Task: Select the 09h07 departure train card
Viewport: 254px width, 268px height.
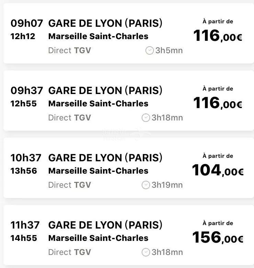Action: click(x=128, y=33)
